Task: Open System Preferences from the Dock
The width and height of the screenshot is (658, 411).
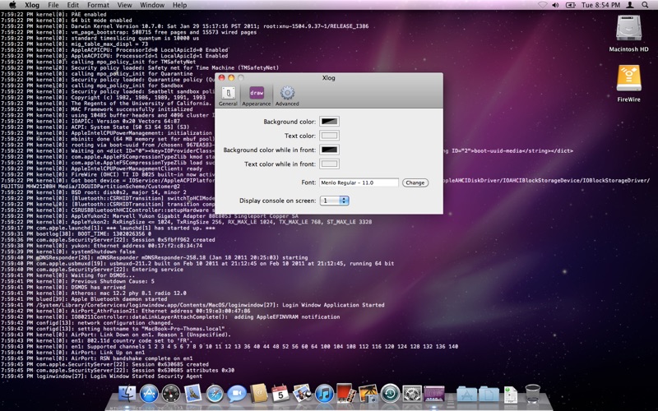Action: [412, 394]
